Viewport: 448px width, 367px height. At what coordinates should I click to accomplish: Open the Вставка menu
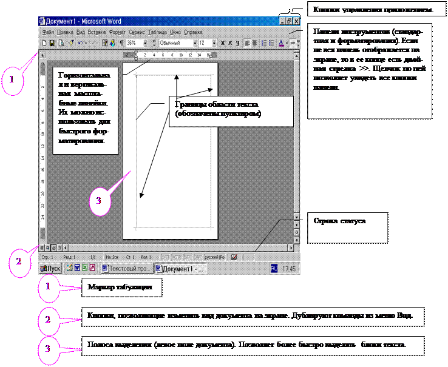(x=97, y=32)
